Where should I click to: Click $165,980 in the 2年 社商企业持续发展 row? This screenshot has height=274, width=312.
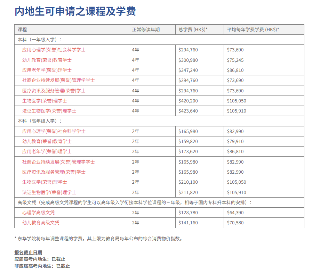pos(188,162)
